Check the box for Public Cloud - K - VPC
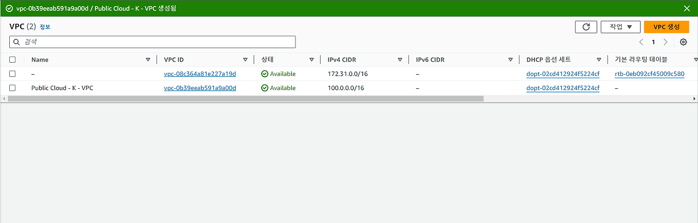 click(13, 88)
